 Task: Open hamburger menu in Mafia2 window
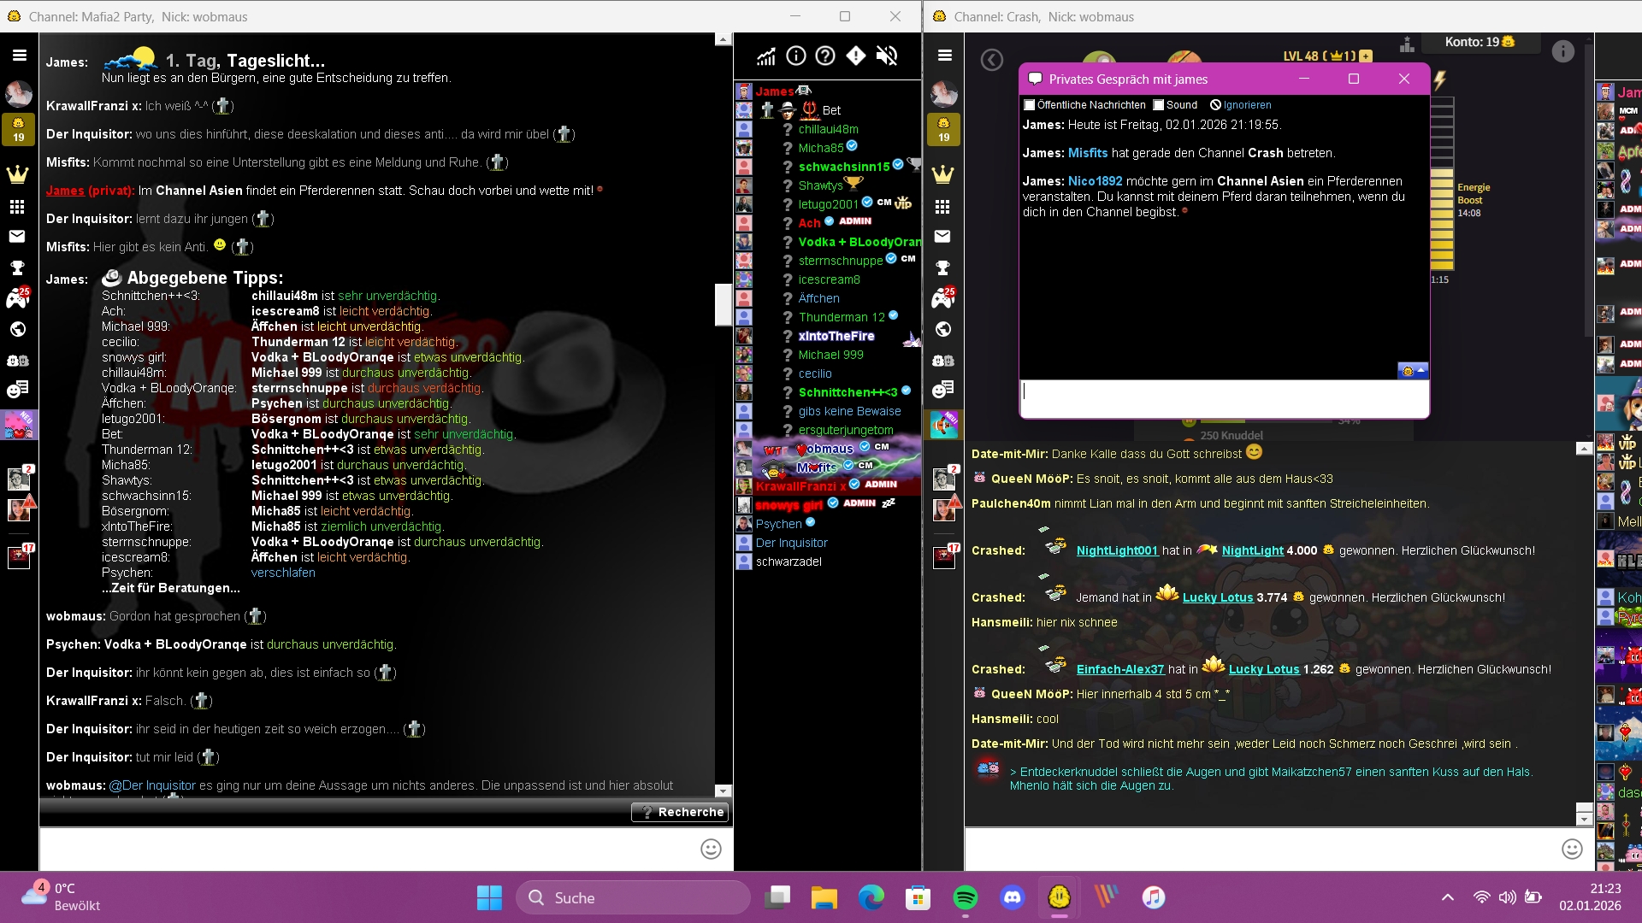19,56
